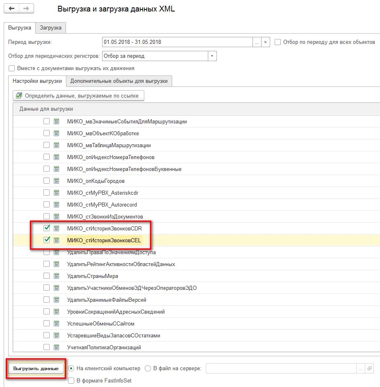
Task: Enable 'В формате FastInfoSet' checkbox
Action: 71,380
